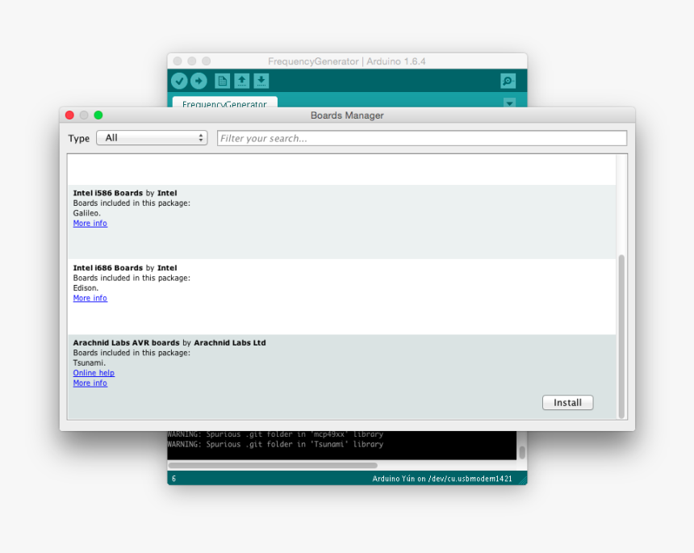The height and width of the screenshot is (553, 694).
Task: Install the Arachnid Labs AVR boards package
Action: [x=567, y=402]
